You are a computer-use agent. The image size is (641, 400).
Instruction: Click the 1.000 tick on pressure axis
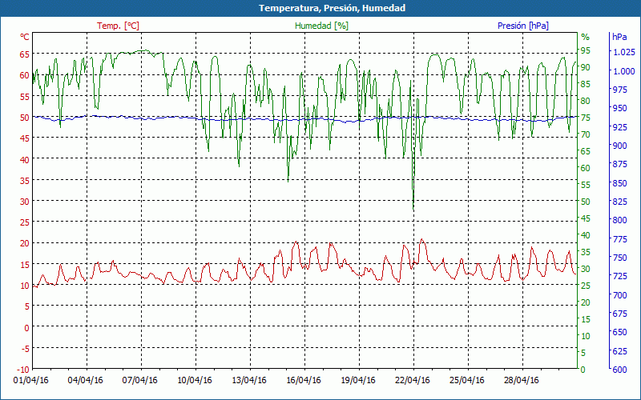pyautogui.click(x=624, y=71)
